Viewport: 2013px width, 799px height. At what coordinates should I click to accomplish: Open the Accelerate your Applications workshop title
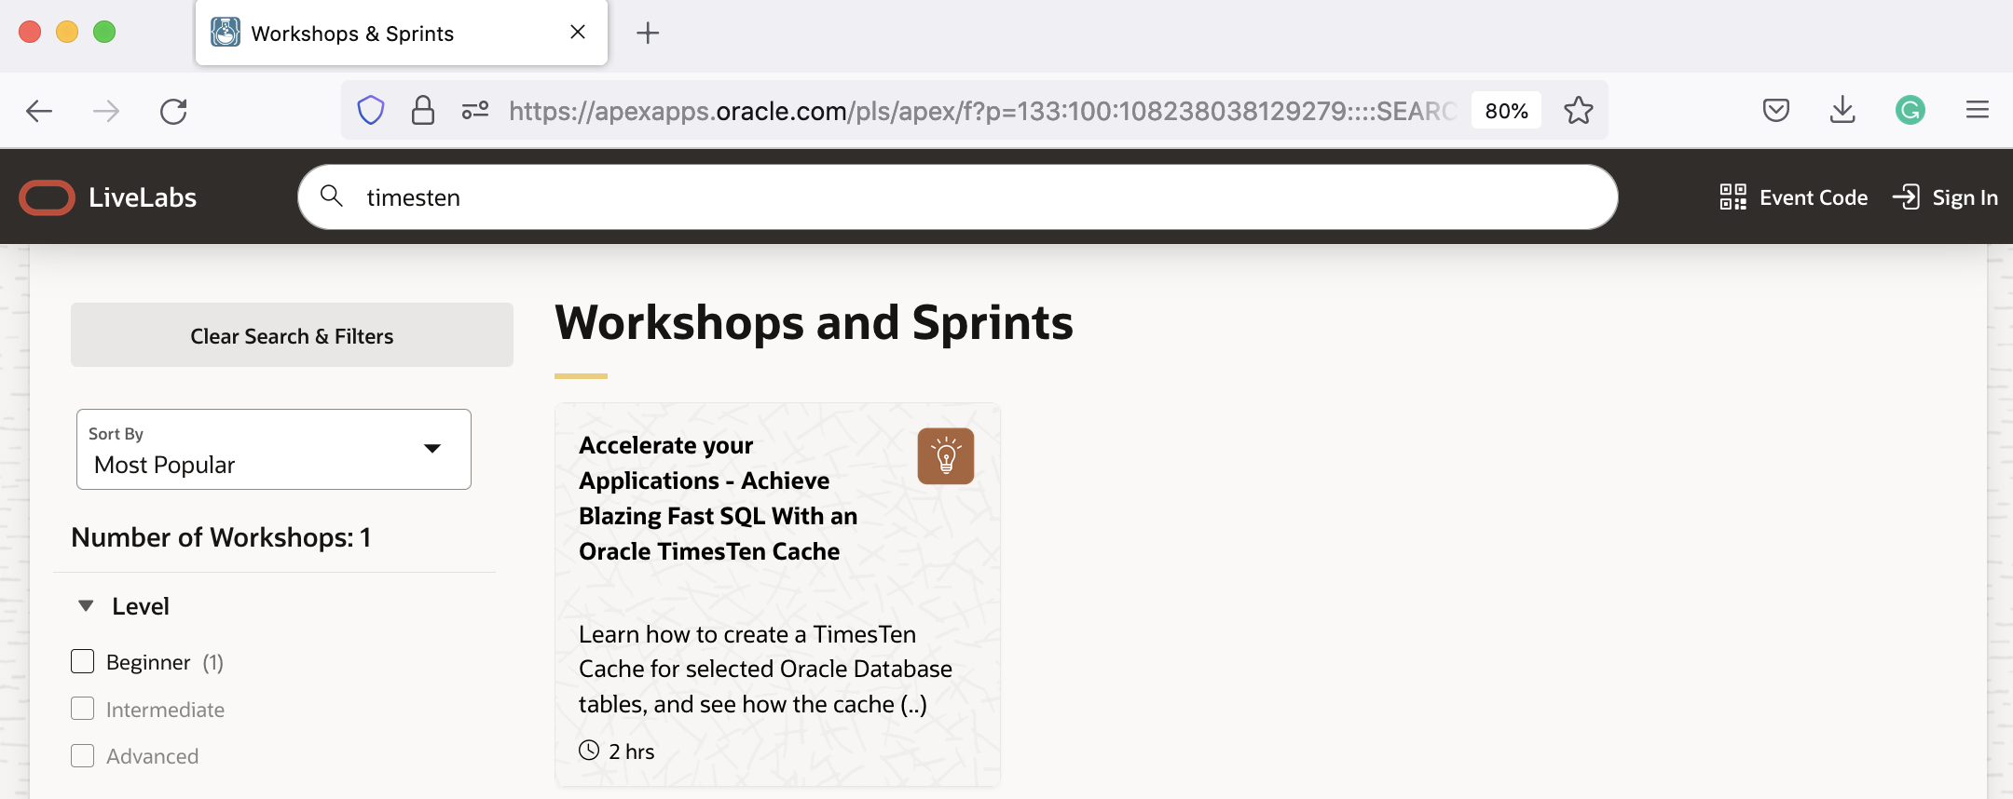coord(718,498)
